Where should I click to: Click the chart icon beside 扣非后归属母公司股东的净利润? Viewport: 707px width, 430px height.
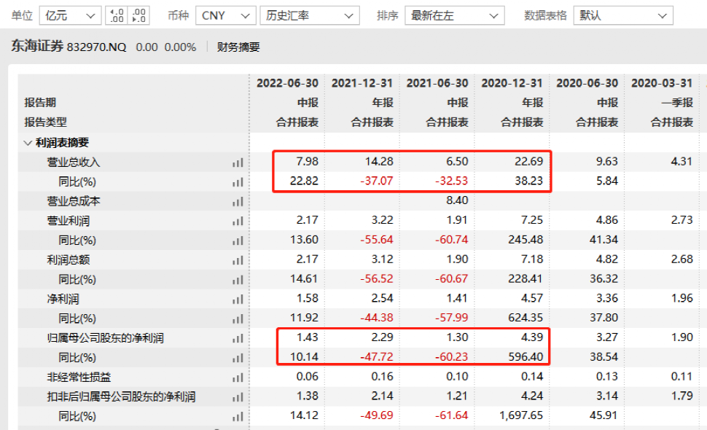[237, 397]
